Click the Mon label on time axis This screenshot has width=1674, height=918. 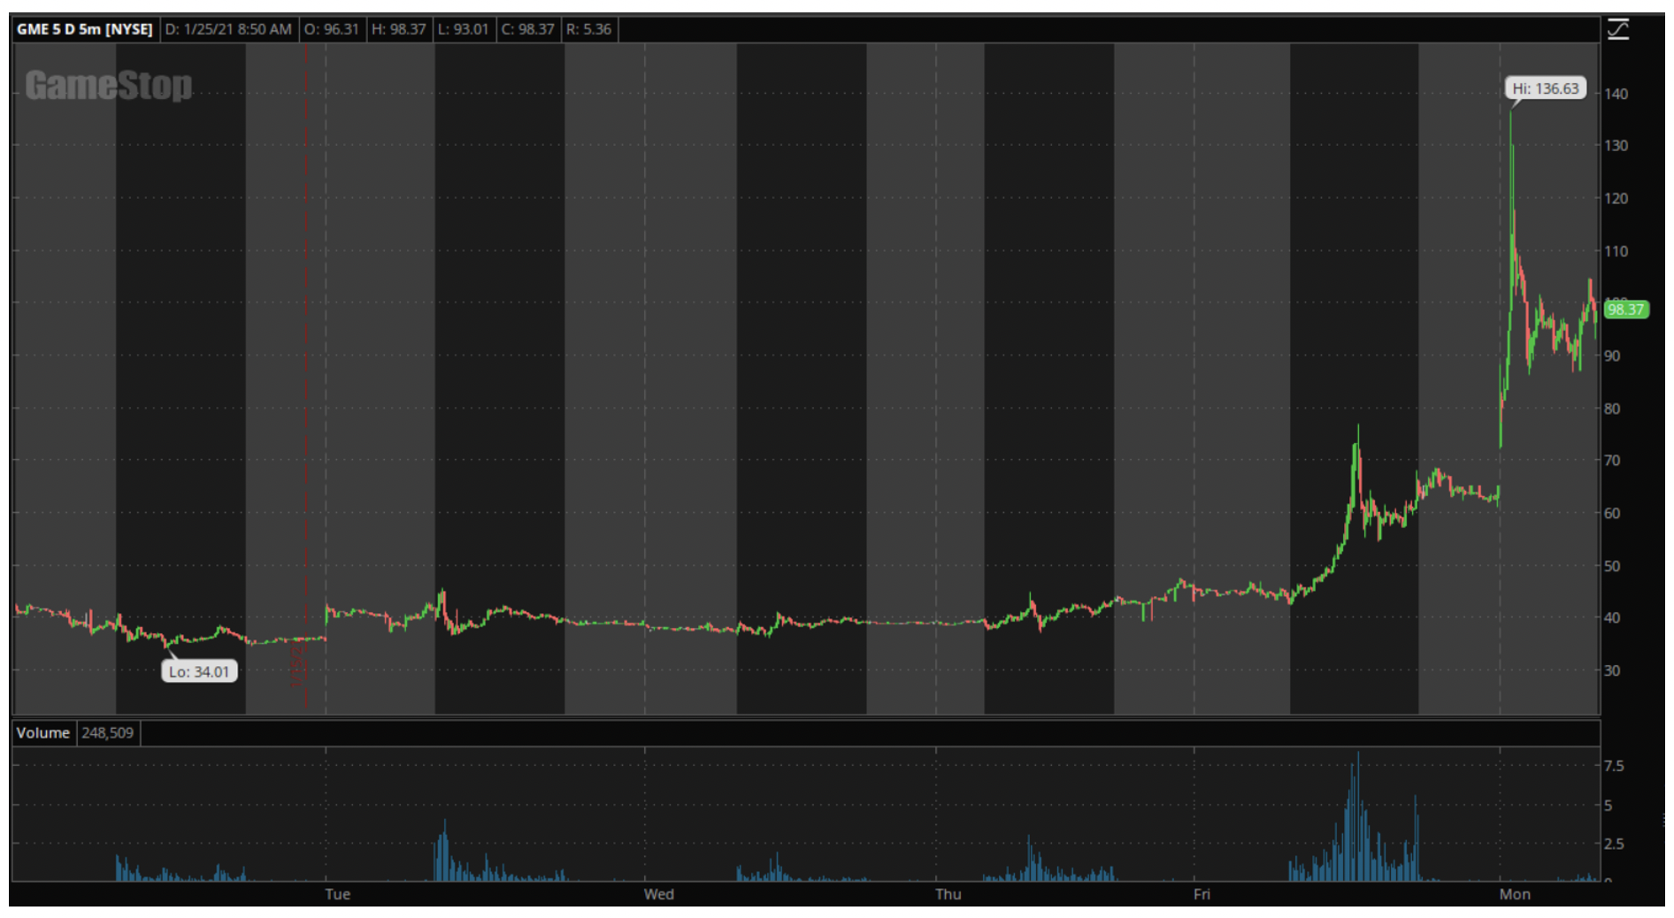click(x=1514, y=894)
